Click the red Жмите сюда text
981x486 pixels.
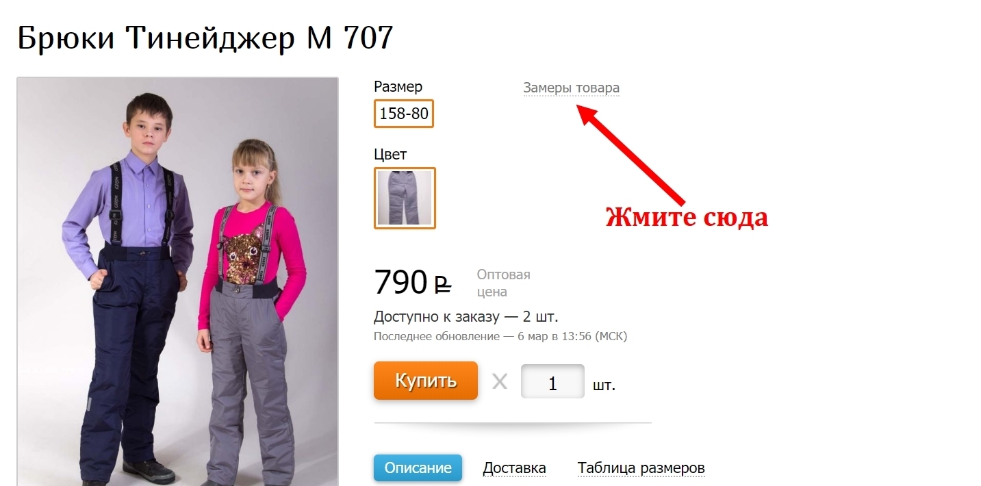tap(687, 217)
